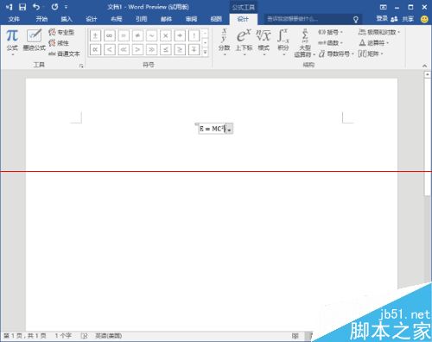
Task: Collapse the ribbon with the chevron
Action: [424, 66]
